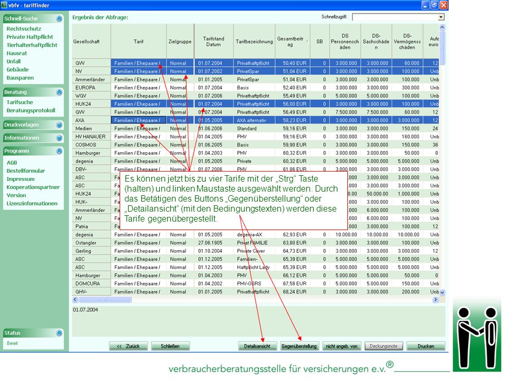Select the AXA row header

click(91, 120)
